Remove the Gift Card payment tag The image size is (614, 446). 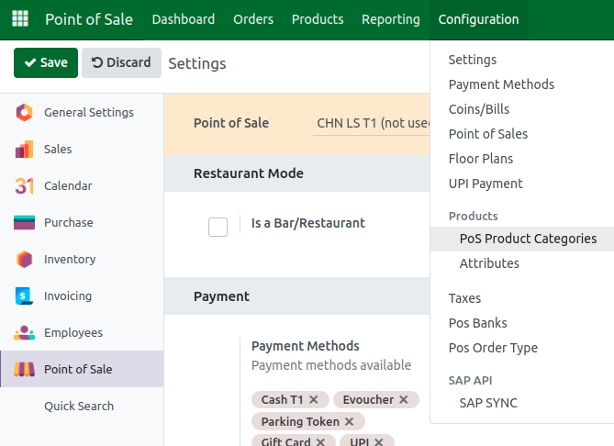coord(320,441)
